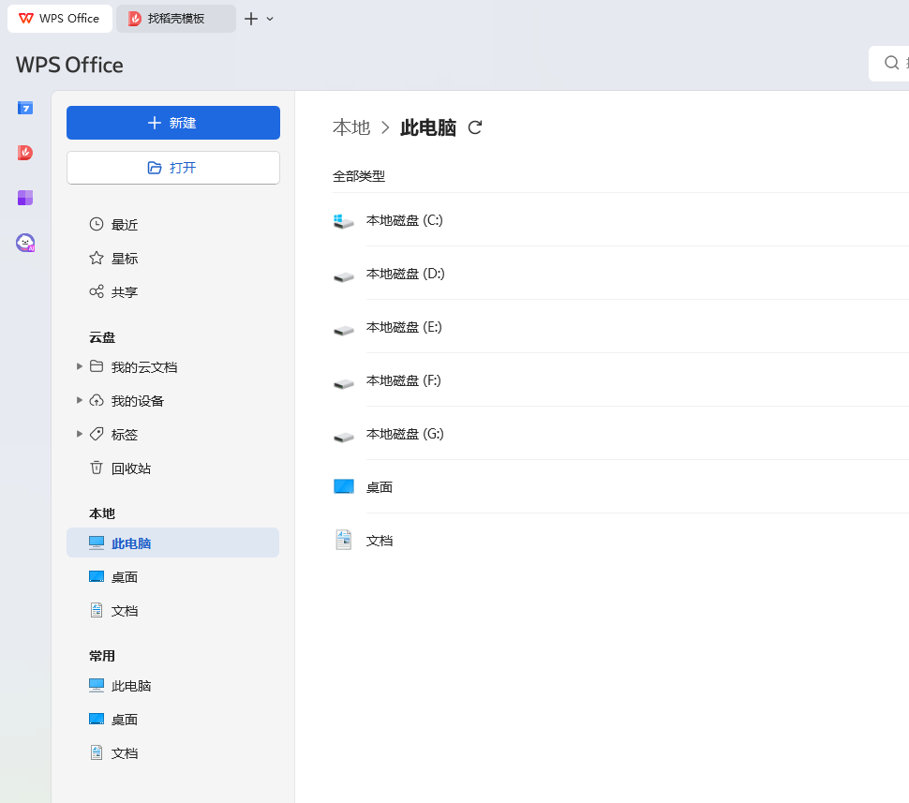Open 最近 recent files list
This screenshot has height=803, width=909.
(124, 225)
